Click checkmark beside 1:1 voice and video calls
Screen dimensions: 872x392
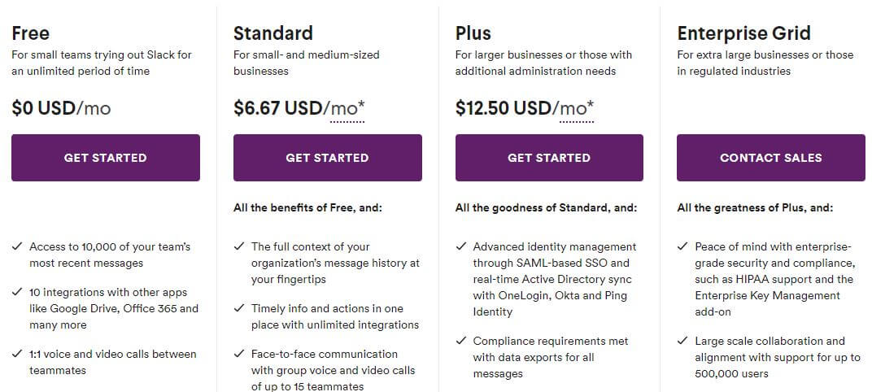17,354
